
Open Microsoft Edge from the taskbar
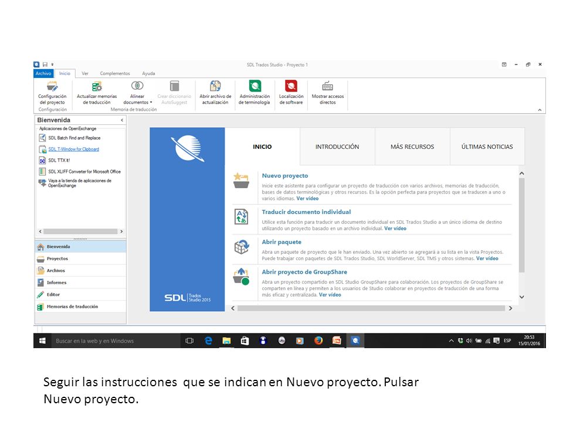click(x=208, y=341)
